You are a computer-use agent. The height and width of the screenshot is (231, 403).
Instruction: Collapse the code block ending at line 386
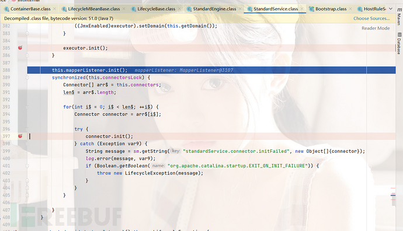pos(27,55)
